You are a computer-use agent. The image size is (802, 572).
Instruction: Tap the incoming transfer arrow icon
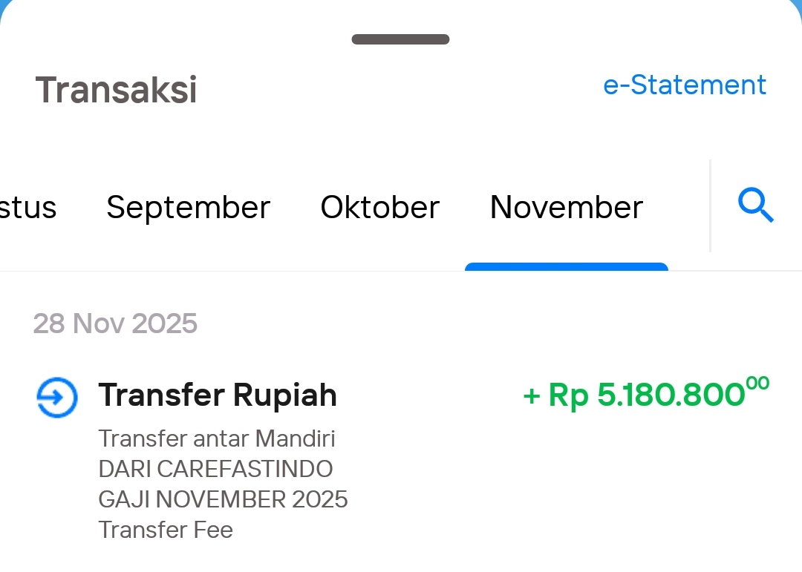pyautogui.click(x=57, y=398)
